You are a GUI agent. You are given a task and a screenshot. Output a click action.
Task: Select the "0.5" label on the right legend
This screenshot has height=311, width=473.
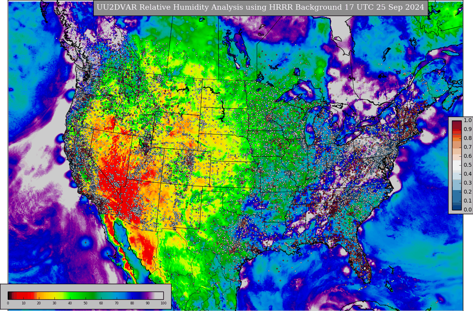pyautogui.click(x=468, y=165)
